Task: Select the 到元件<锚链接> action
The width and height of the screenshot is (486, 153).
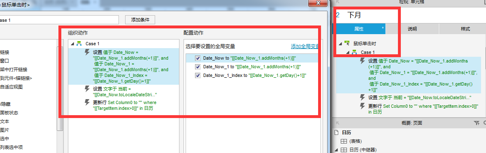Action: [x=16, y=79]
